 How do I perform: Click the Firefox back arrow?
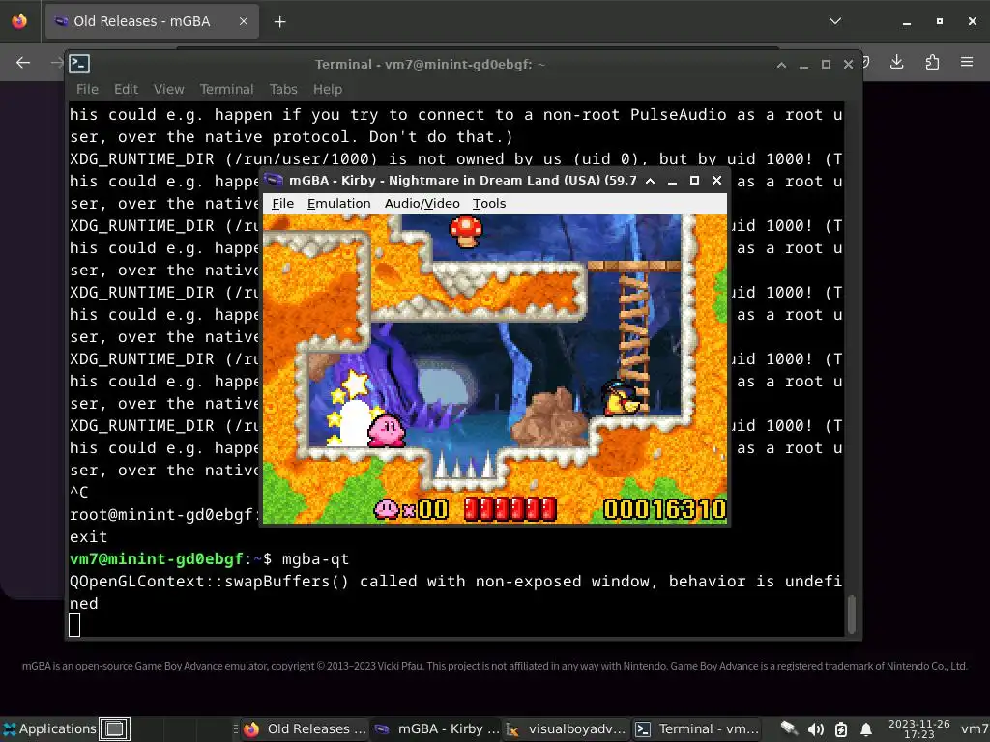click(23, 62)
